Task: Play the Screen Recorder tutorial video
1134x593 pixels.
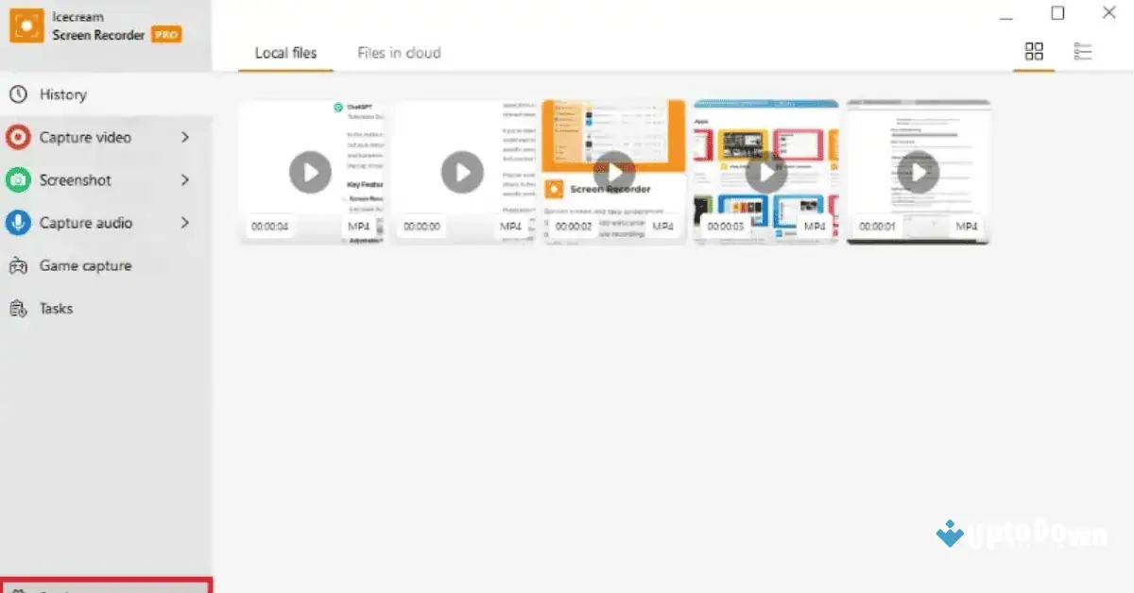Action: tap(614, 172)
